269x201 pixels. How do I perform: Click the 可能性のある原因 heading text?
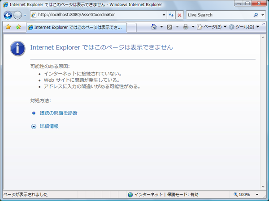coord(50,66)
